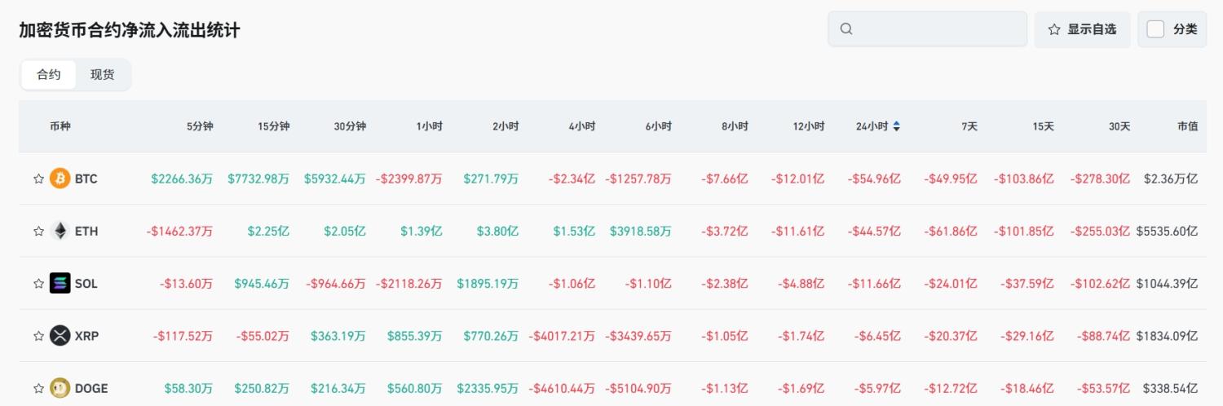Toggle 显示自选 favorites filter
Viewport: 1223px width, 406px height.
pyautogui.click(x=1082, y=29)
